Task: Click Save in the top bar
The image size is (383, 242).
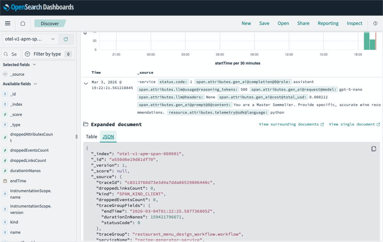Action: point(264,23)
